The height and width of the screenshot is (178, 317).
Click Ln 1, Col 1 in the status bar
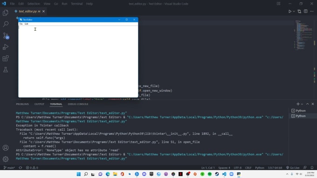208,168
